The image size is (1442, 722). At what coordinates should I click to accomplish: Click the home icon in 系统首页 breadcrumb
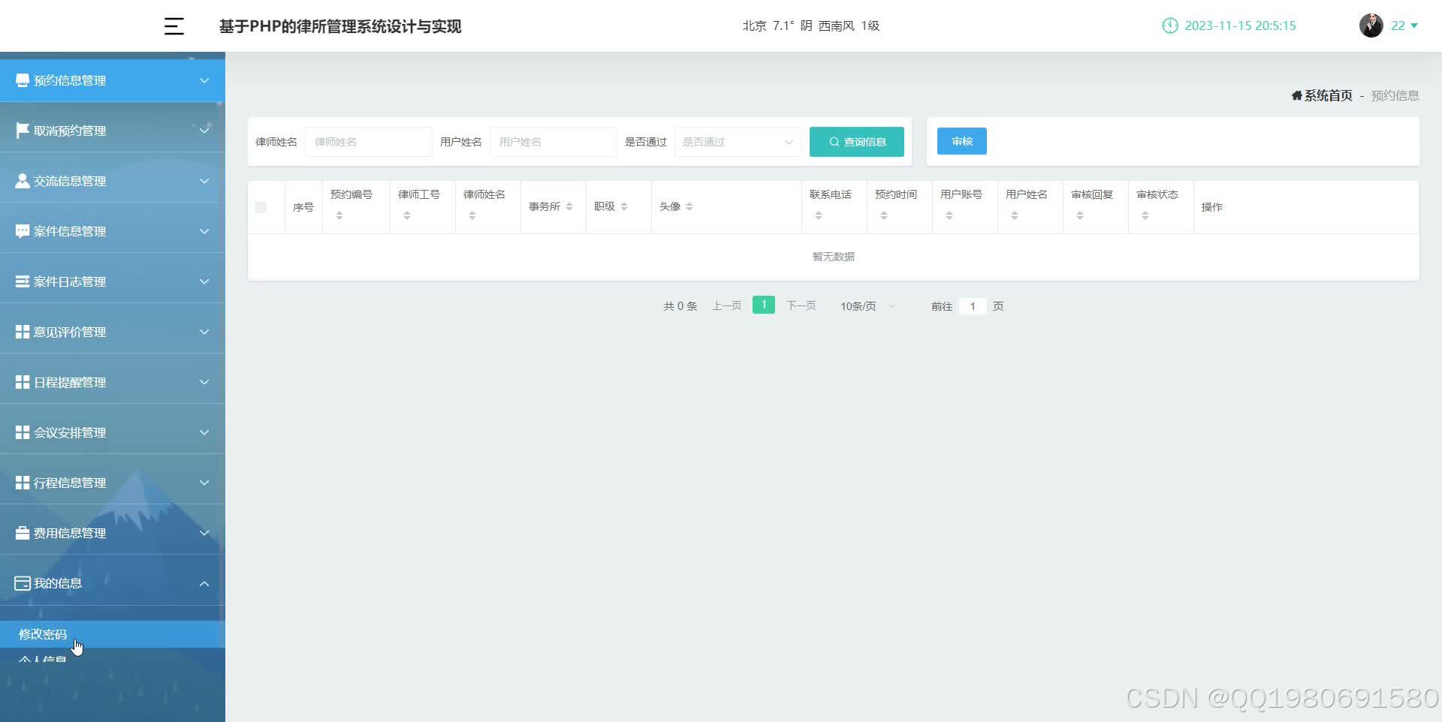click(x=1296, y=95)
